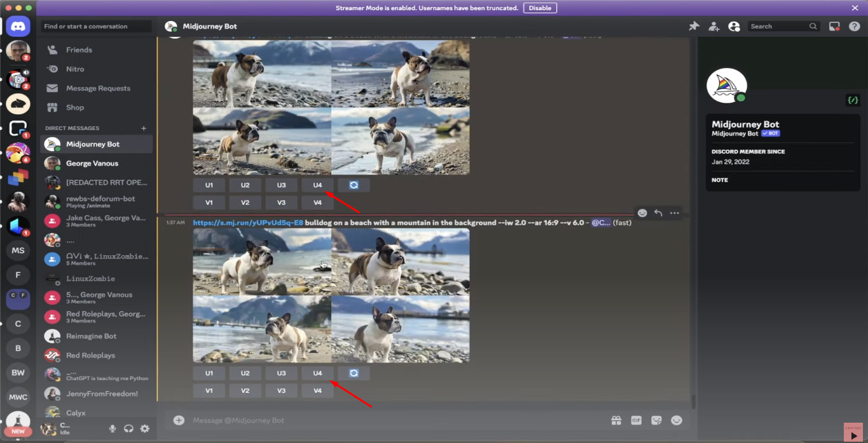Click V4 under the 1:37 AM message
This screenshot has width=868, height=443.
(x=317, y=390)
